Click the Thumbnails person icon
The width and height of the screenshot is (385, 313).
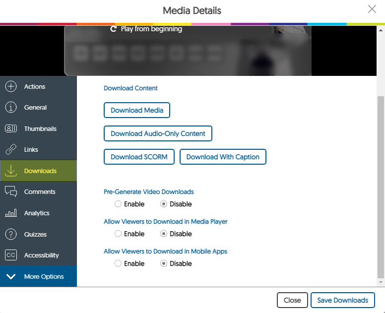click(x=11, y=128)
